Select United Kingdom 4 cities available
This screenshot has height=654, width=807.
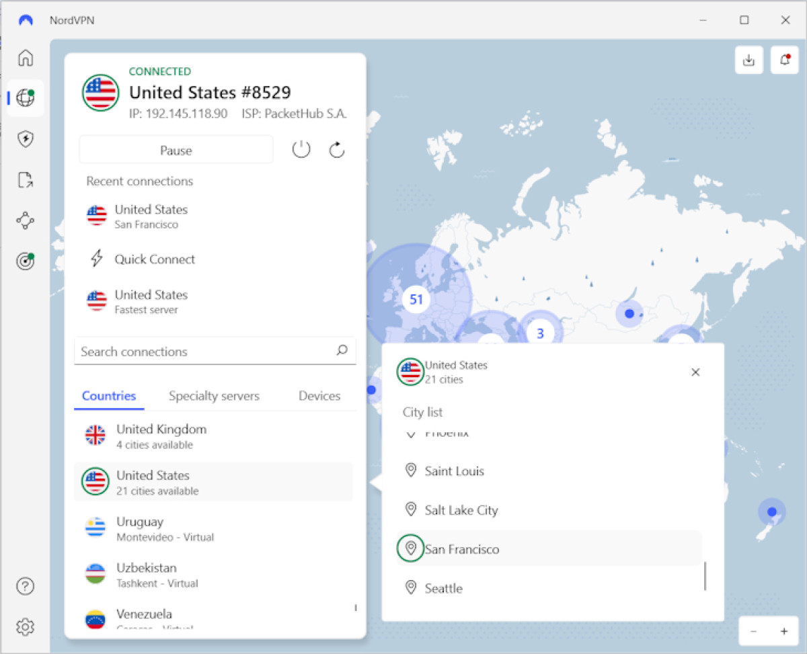click(213, 436)
